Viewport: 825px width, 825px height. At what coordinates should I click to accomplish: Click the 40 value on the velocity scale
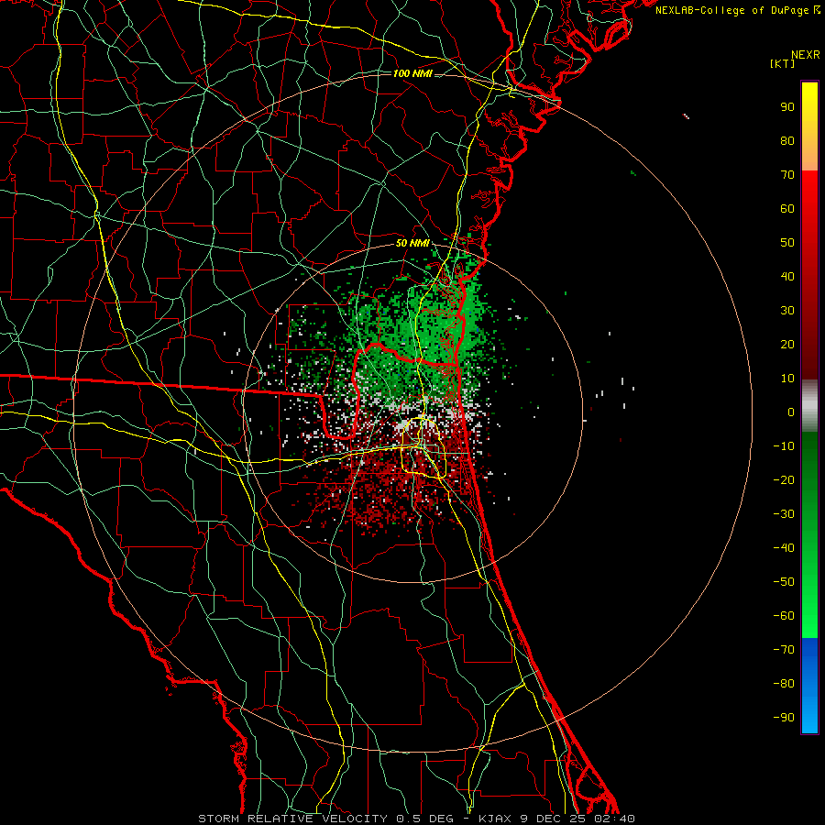coord(787,276)
